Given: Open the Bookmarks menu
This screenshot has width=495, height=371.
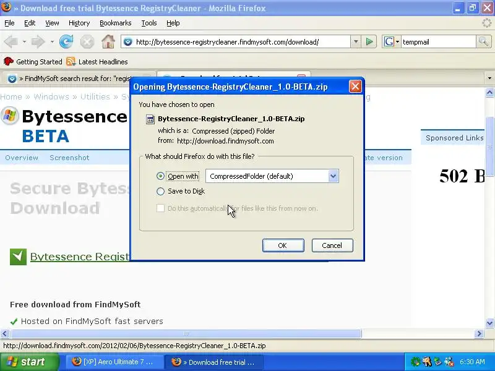Looking at the screenshot, I should [x=116, y=23].
